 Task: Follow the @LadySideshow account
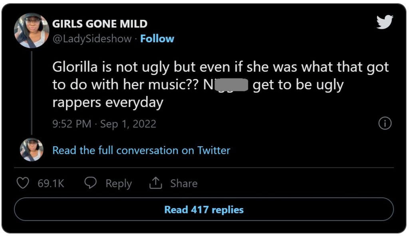point(157,39)
